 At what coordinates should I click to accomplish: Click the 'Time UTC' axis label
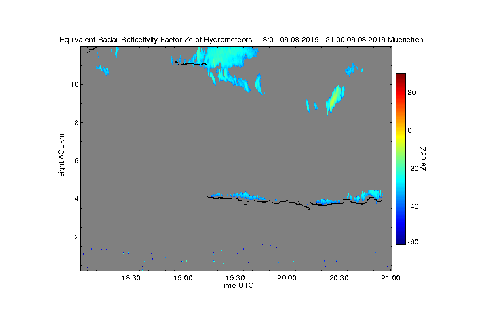tap(236, 285)
